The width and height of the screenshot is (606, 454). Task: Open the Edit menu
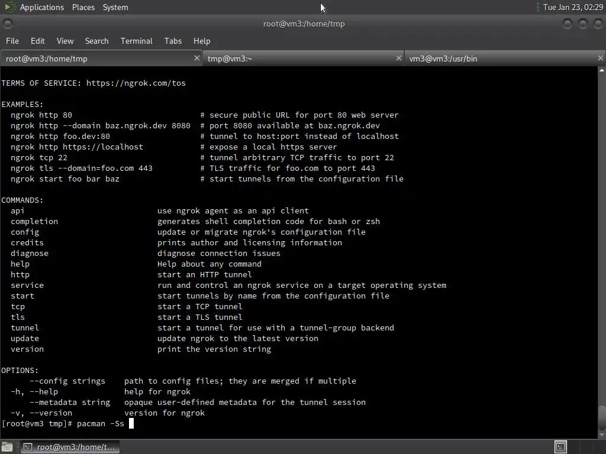[x=37, y=41]
